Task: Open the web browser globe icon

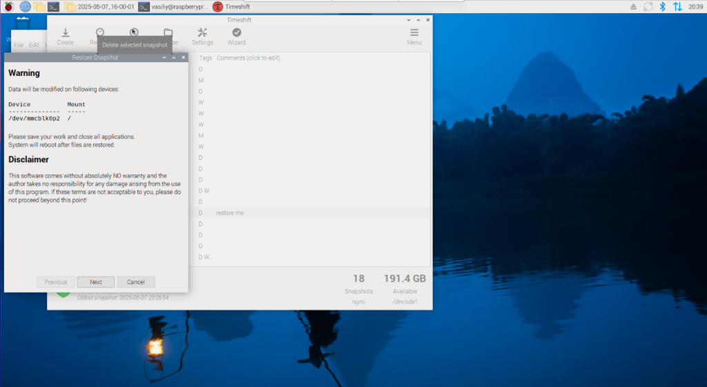Action: pos(25,7)
